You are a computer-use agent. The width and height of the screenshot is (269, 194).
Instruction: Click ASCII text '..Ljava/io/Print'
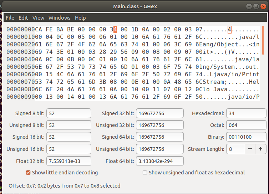coord(231,74)
